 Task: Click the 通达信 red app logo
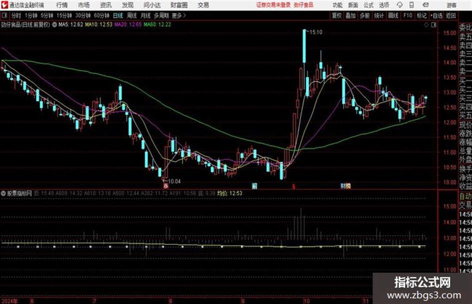point(4,5)
